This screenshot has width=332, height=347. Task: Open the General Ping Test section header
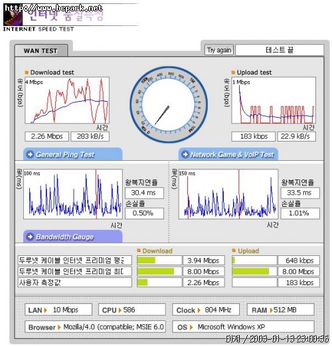73,154
